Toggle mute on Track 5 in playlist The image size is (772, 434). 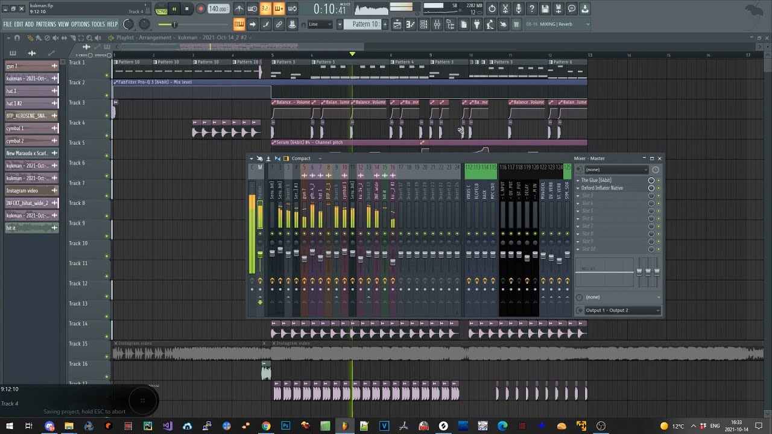click(107, 156)
